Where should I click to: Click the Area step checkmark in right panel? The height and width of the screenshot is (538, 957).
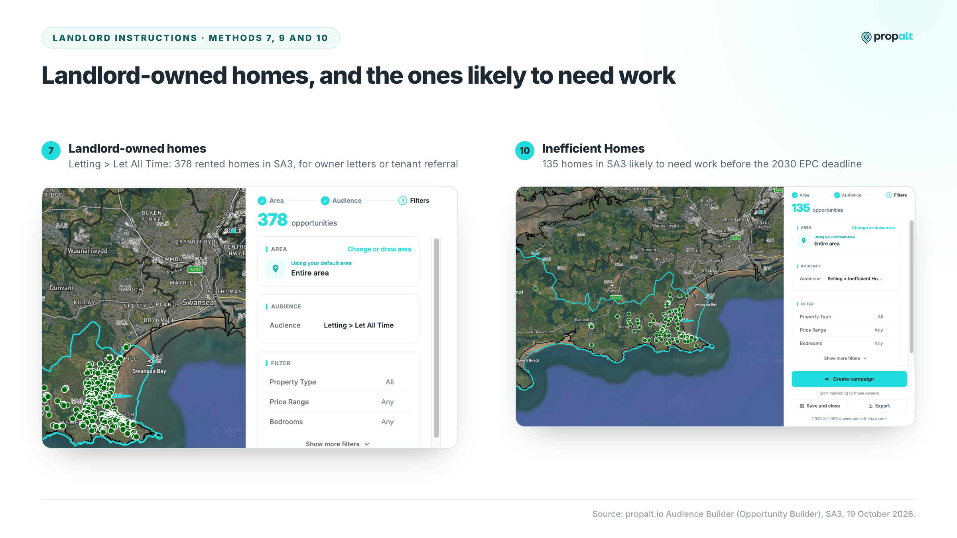[795, 195]
